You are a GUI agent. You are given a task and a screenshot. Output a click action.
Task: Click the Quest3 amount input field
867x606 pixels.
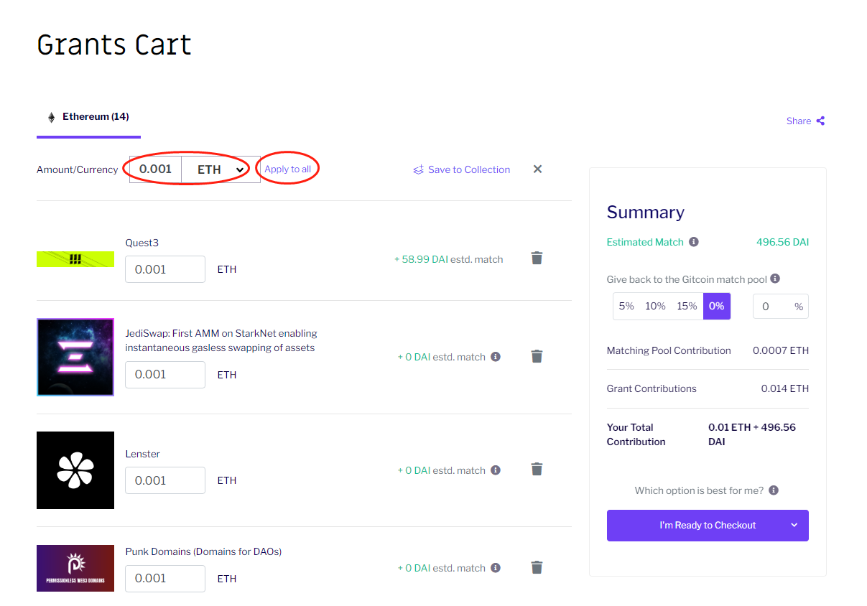pyautogui.click(x=165, y=269)
